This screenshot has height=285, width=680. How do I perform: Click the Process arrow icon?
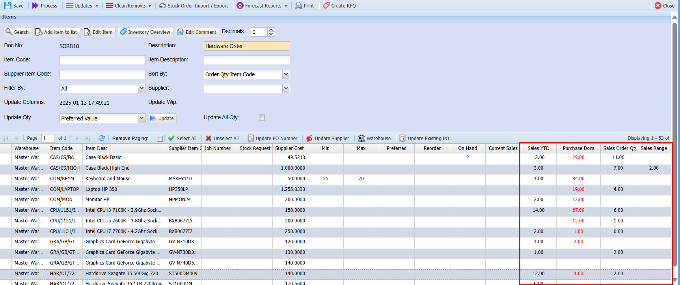click(x=35, y=6)
